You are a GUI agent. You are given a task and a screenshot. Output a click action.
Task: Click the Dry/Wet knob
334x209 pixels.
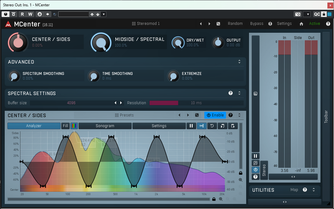pos(178,43)
